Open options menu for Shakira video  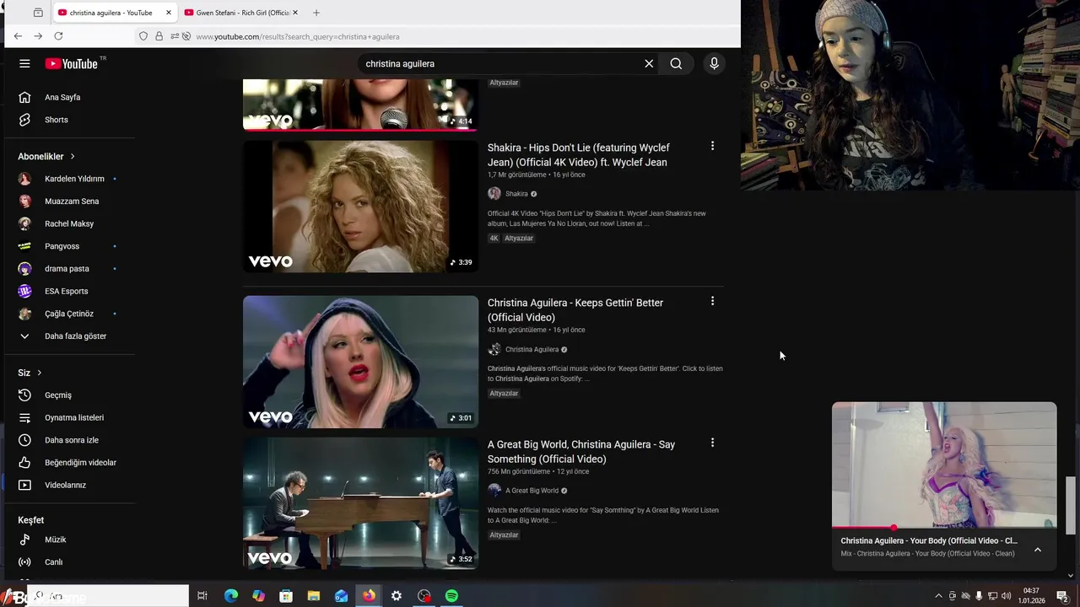(x=712, y=146)
